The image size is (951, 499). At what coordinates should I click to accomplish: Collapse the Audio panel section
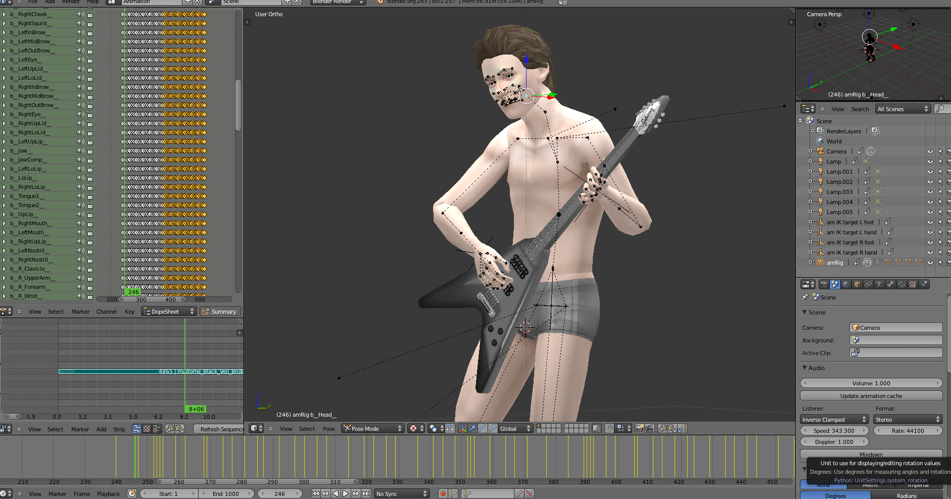(x=804, y=368)
